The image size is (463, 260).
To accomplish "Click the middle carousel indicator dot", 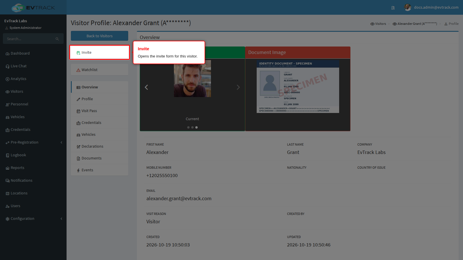I will (x=192, y=127).
